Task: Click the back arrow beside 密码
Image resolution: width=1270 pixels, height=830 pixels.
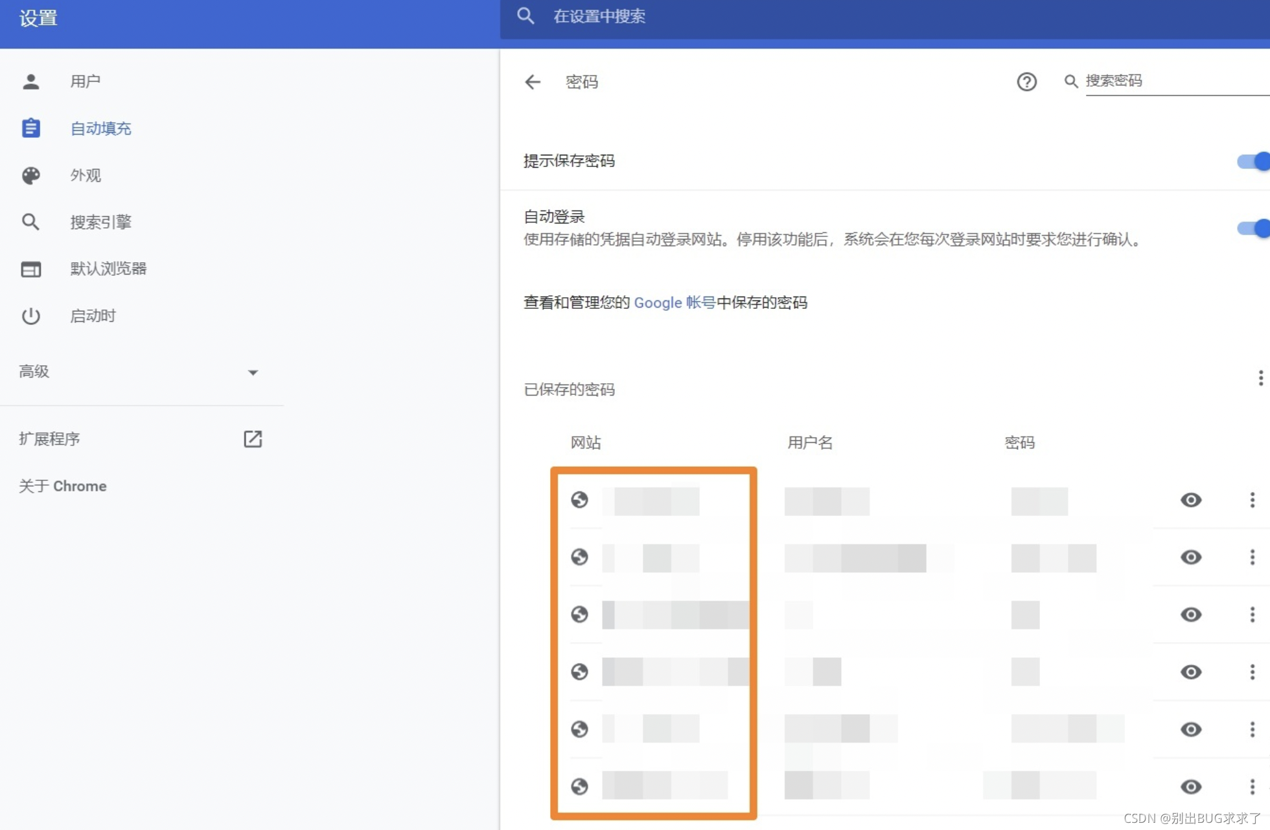Action: point(532,82)
